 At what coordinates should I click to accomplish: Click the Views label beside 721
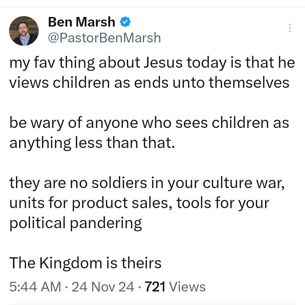coord(188,287)
